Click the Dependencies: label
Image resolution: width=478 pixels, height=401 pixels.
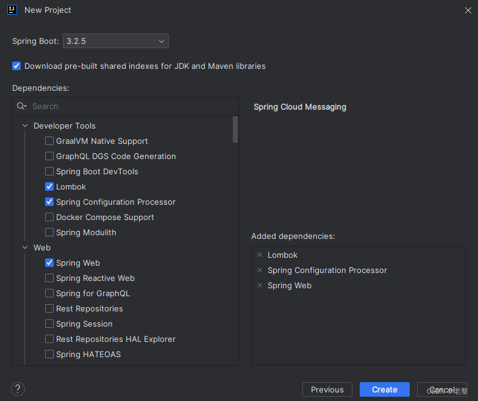[40, 88]
